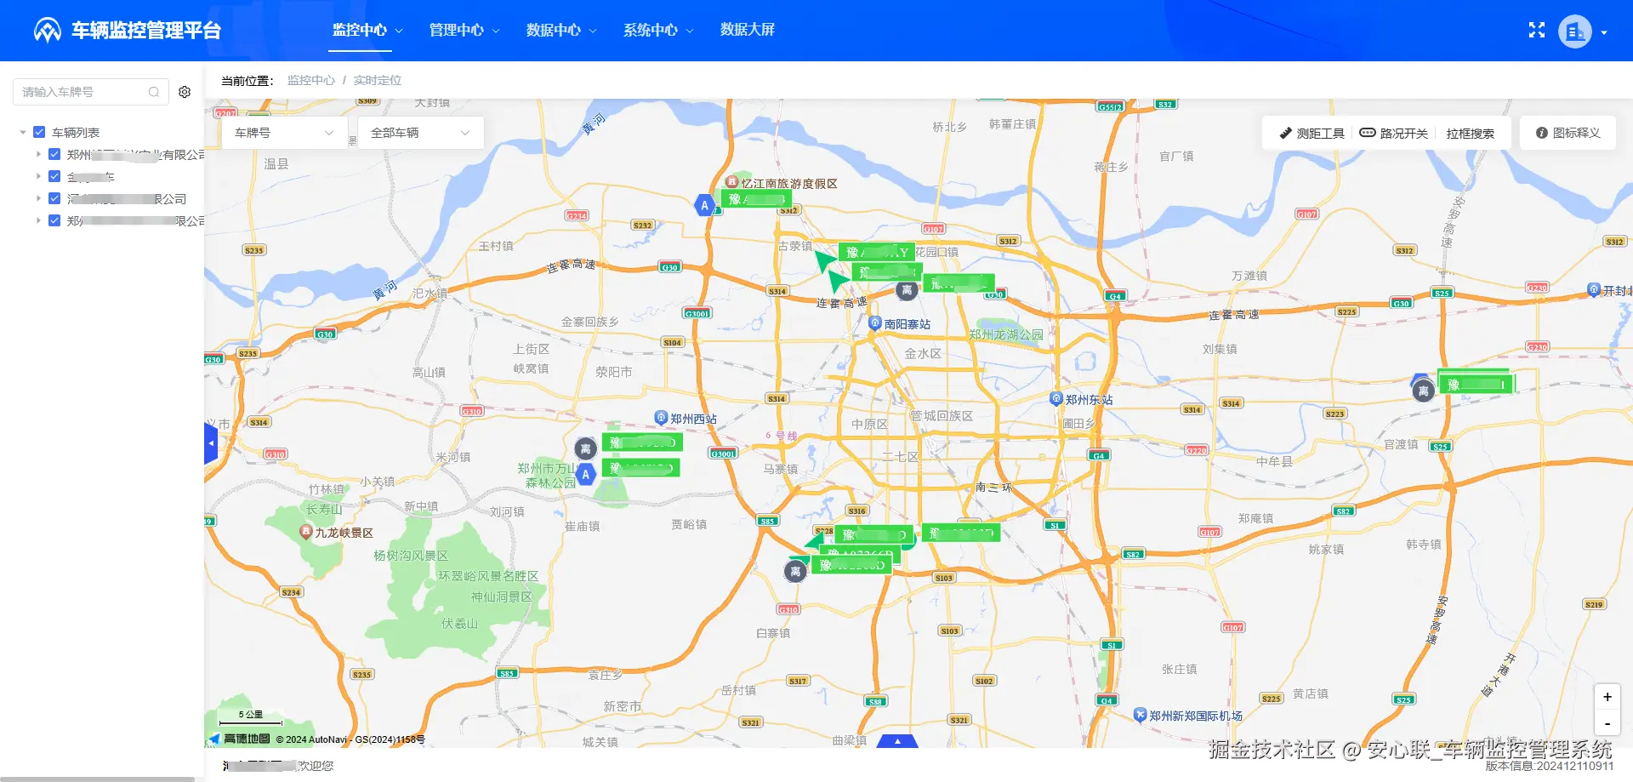
Task: Click offline vehicle marker south of 贾峪镇
Action: pos(795,571)
